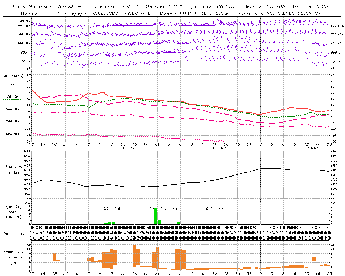Click the 'Тем-ра(°C)' temperature label
345x276 pixels.
coord(13,76)
